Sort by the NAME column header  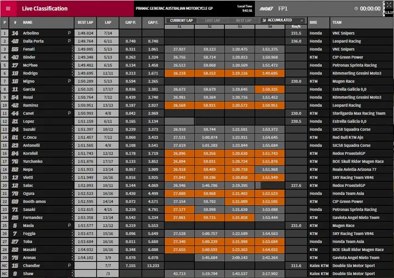pos(28,22)
